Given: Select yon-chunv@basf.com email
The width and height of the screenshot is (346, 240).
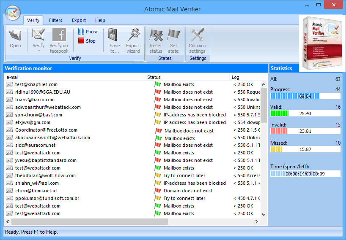Looking at the screenshot, I should [x=38, y=115].
